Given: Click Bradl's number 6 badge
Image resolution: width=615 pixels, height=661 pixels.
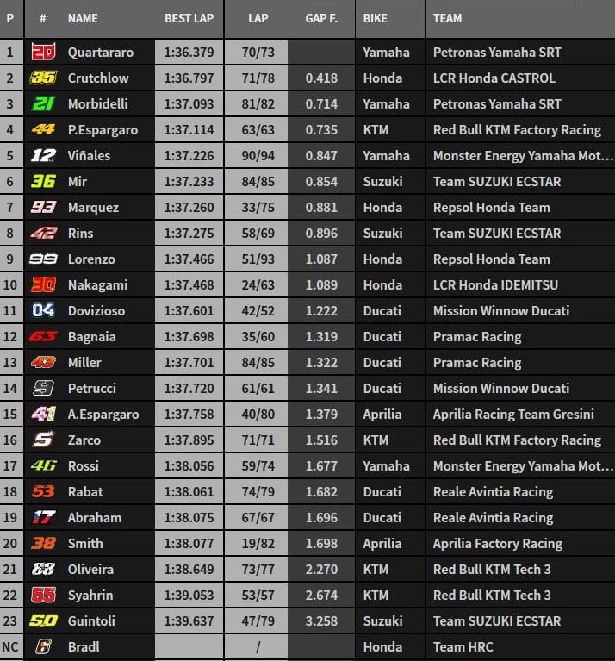Looking at the screenshot, I should coord(43,647).
